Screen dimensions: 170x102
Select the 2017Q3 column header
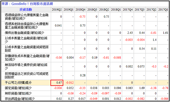tap(140, 10)
